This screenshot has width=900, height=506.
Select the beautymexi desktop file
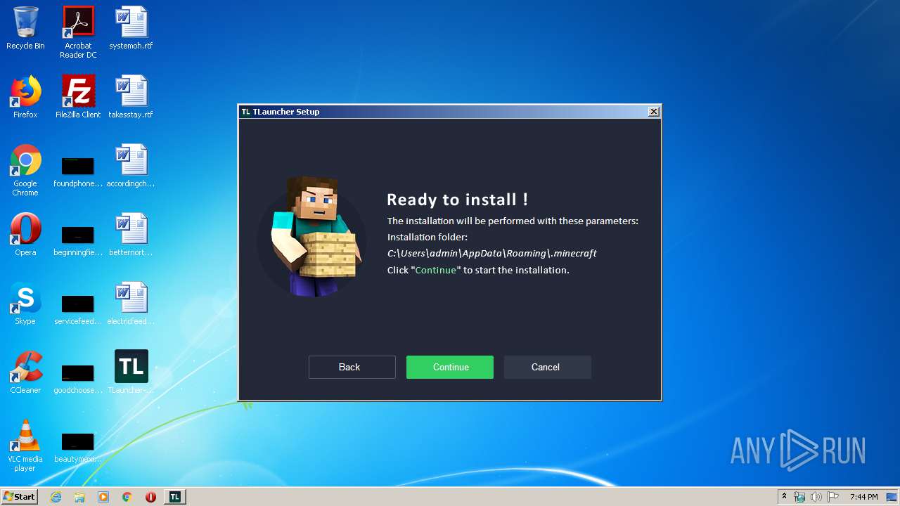tap(78, 447)
